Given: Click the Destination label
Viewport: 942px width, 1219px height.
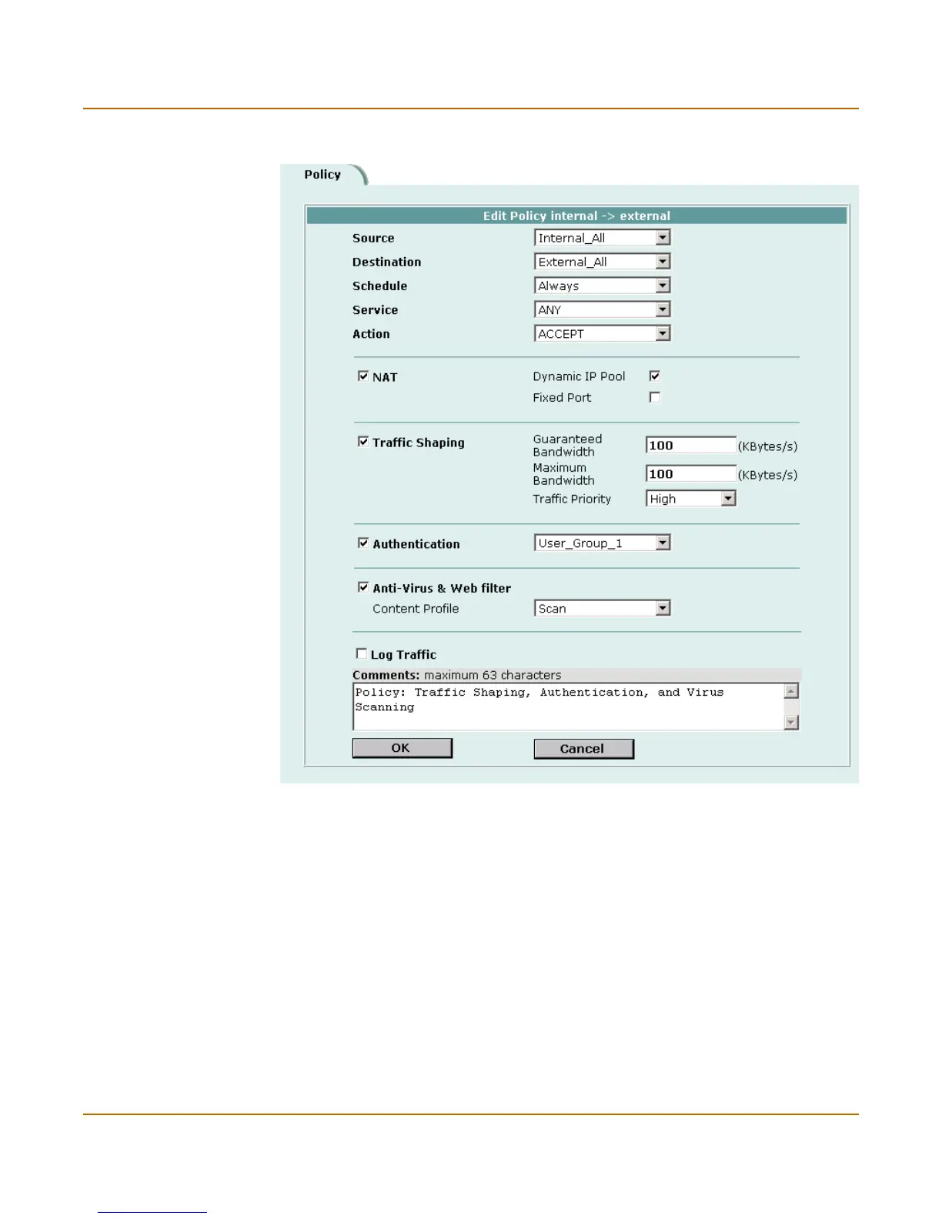Looking at the screenshot, I should point(386,262).
